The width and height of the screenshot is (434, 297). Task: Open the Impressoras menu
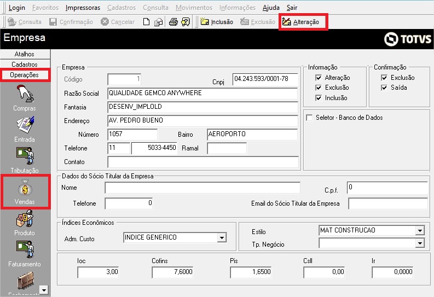83,8
